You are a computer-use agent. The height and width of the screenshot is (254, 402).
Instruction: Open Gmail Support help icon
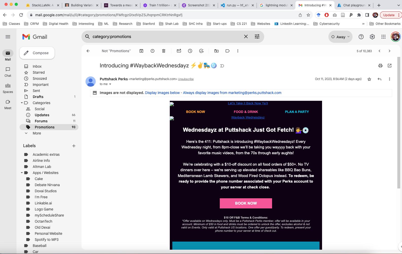[361, 37]
